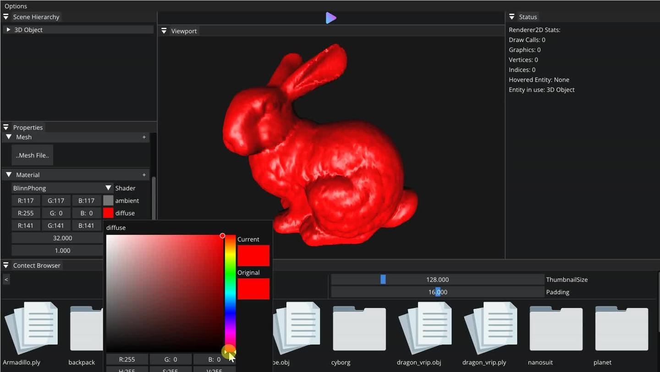Collapse the Viewport panel triangle
This screenshot has width=660, height=372.
click(164, 31)
